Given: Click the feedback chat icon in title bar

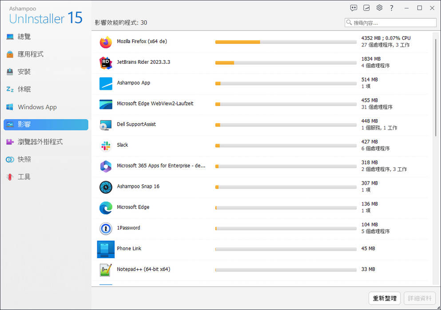Looking at the screenshot, I should tap(354, 8).
